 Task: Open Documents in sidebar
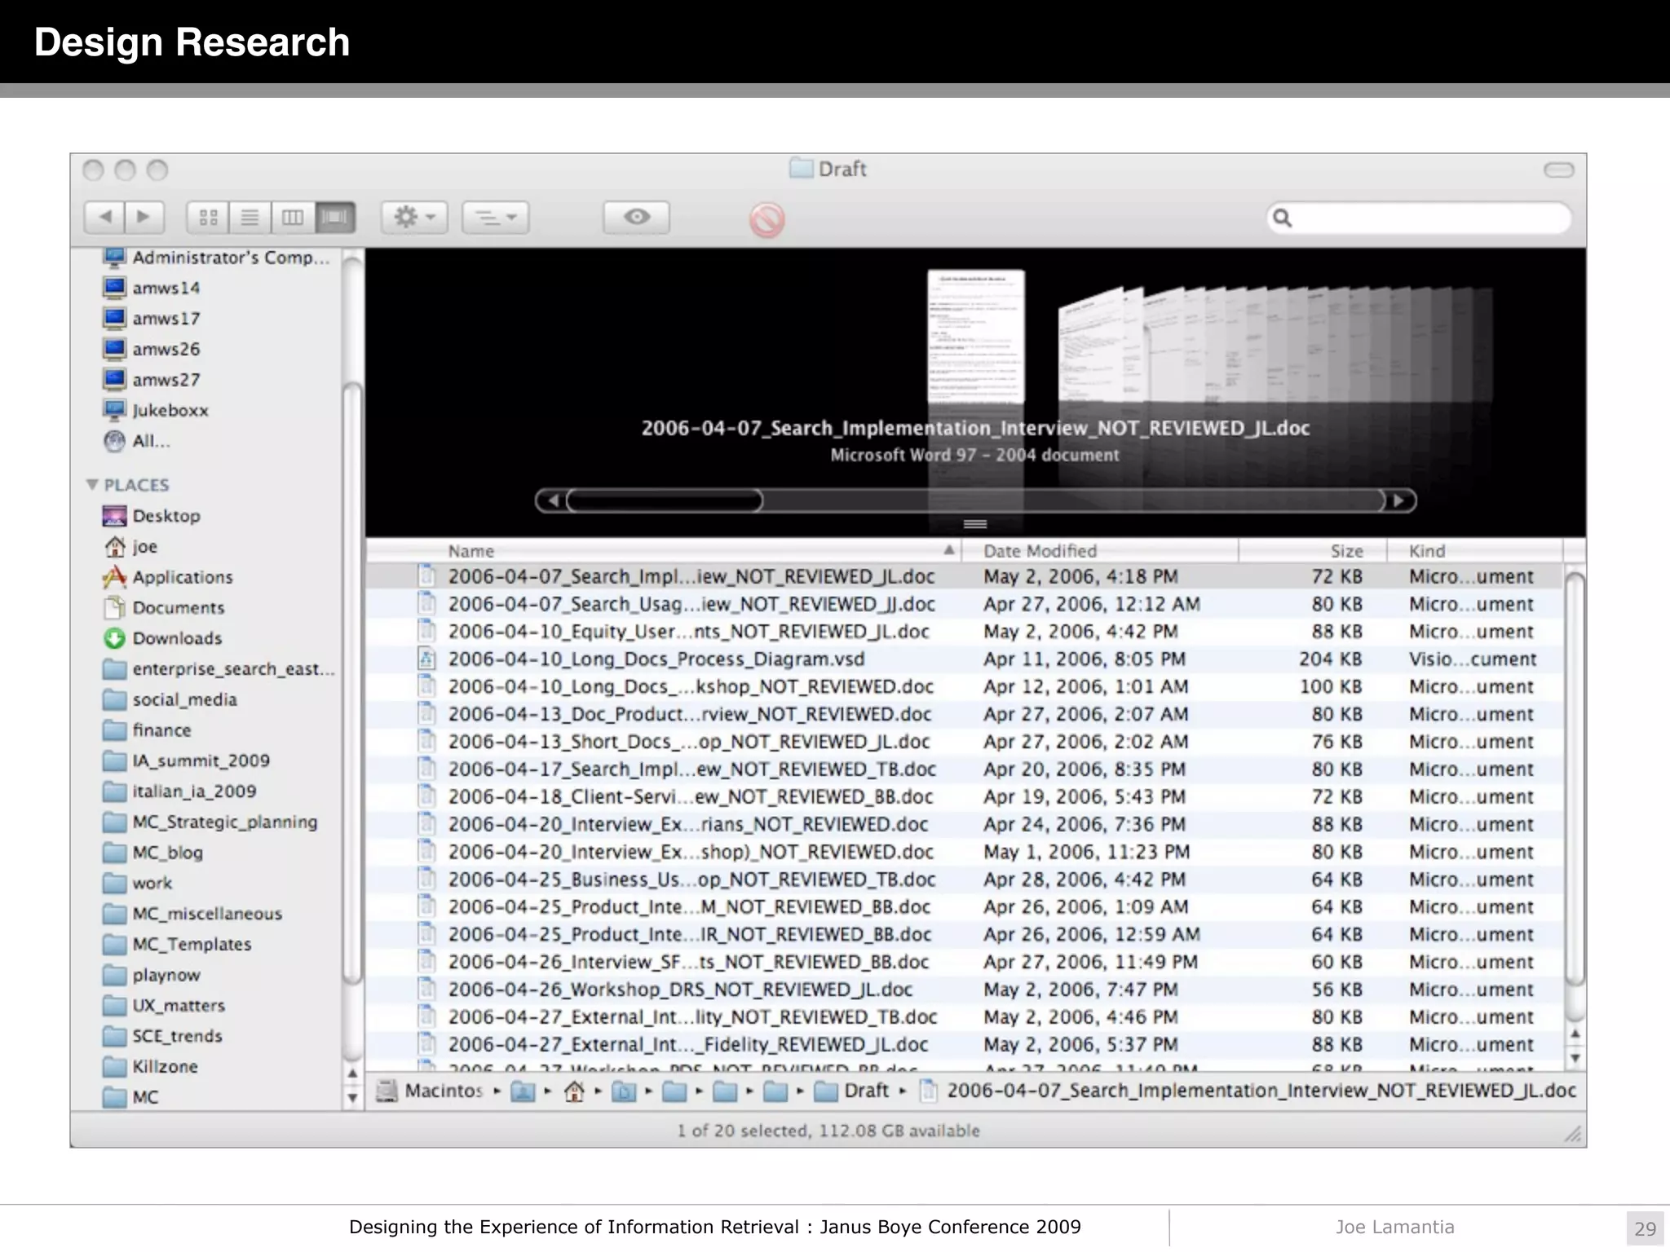pyautogui.click(x=164, y=608)
